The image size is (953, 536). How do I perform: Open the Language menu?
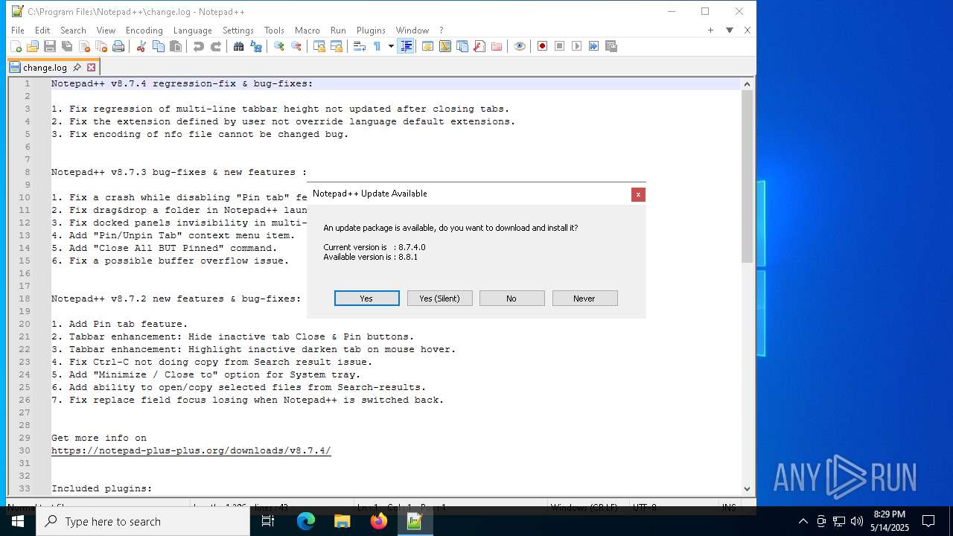[x=192, y=31]
